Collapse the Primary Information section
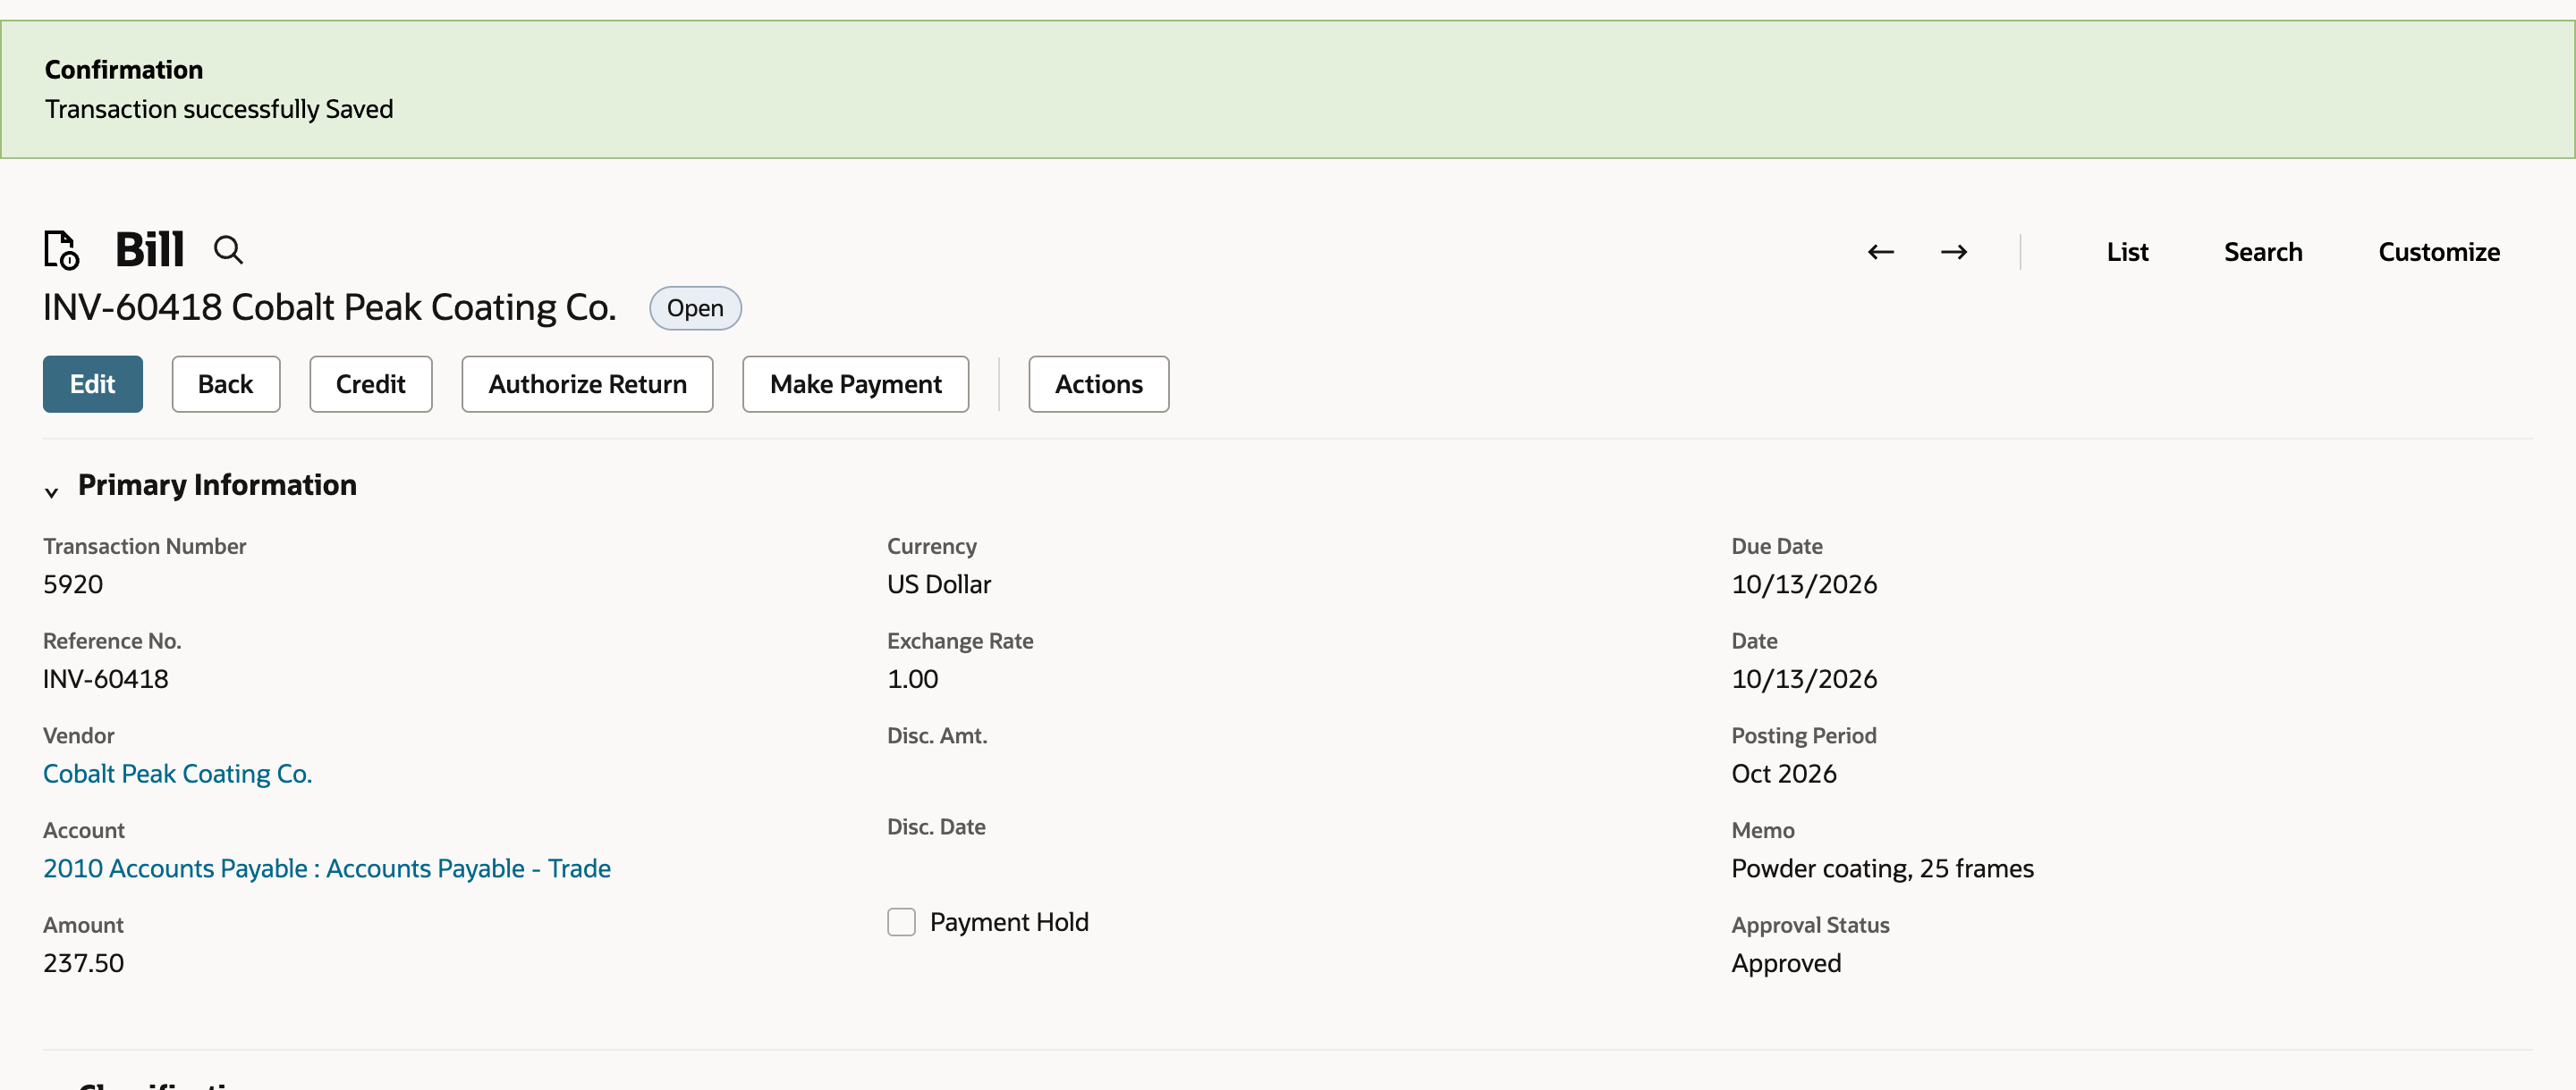 52,491
